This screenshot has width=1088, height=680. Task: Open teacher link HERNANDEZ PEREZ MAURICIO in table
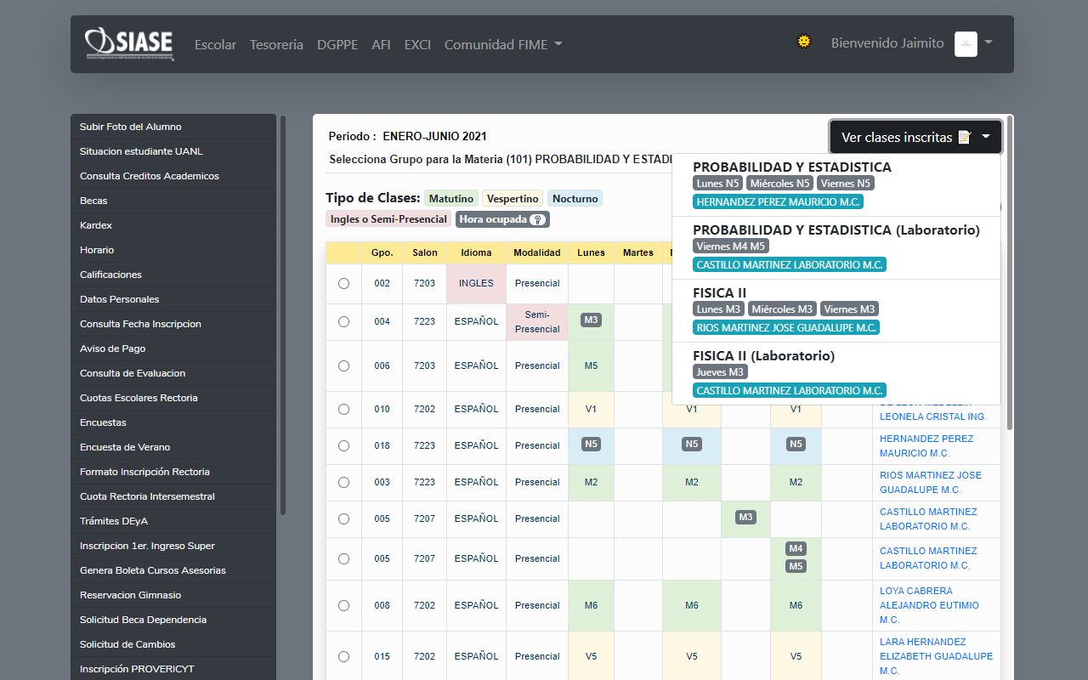pyautogui.click(x=926, y=445)
